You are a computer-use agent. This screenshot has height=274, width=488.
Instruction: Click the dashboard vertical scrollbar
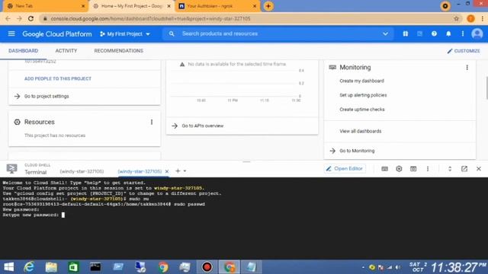[x=486, y=88]
